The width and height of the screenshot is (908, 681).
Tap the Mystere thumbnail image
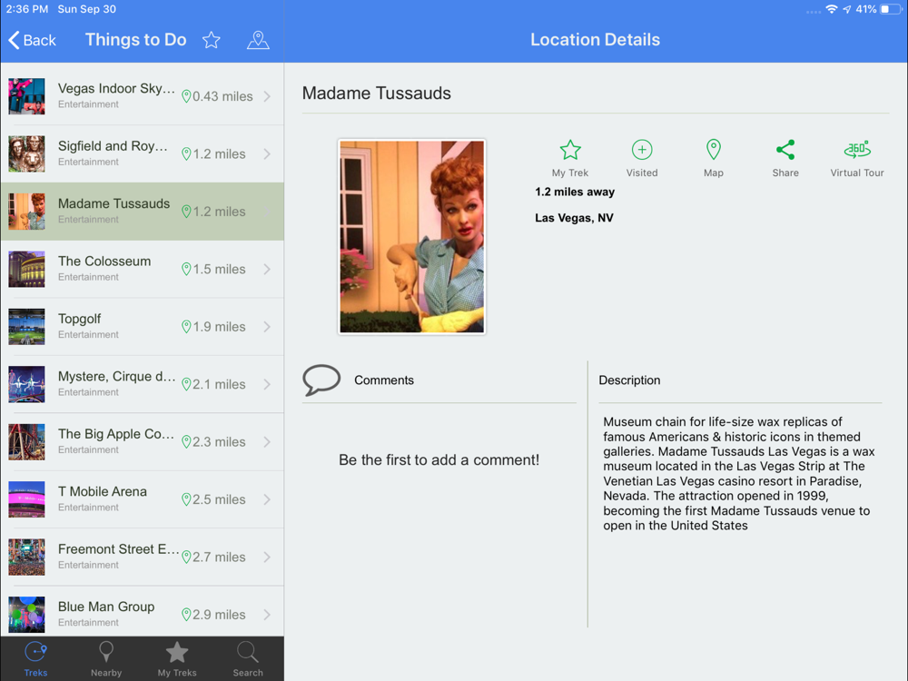26,384
